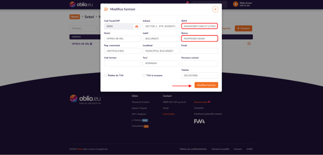This screenshot has width=323, height=155.
Task: Click the Setari breadcrumb
Action: pyautogui.click(x=89, y=17)
